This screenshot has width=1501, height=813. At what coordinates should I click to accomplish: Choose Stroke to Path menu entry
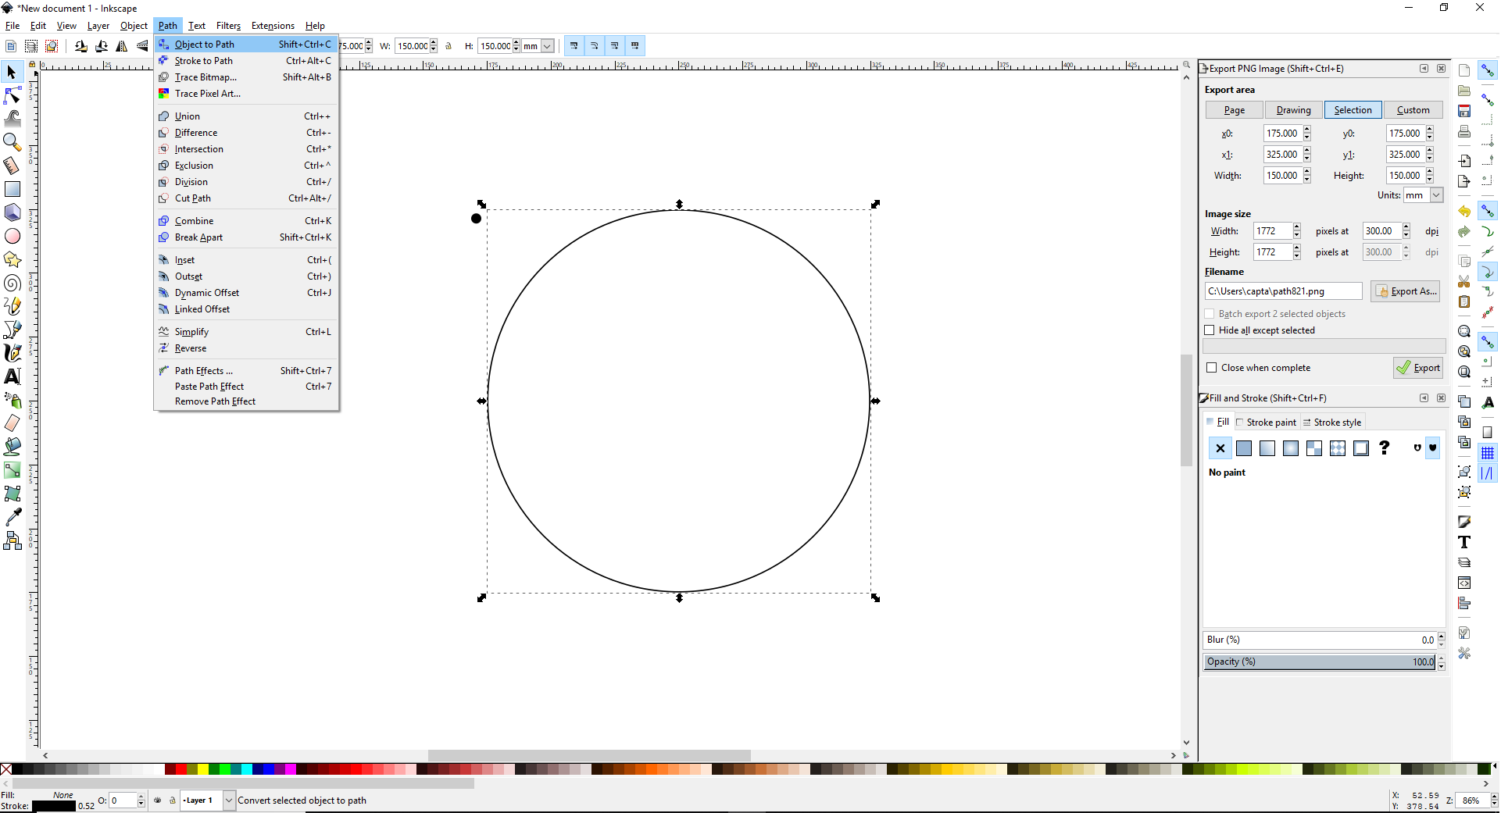coord(246,61)
